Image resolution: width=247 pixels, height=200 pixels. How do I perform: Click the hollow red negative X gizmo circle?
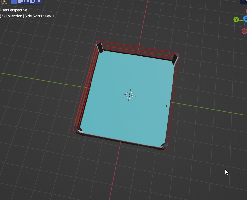click(x=244, y=31)
